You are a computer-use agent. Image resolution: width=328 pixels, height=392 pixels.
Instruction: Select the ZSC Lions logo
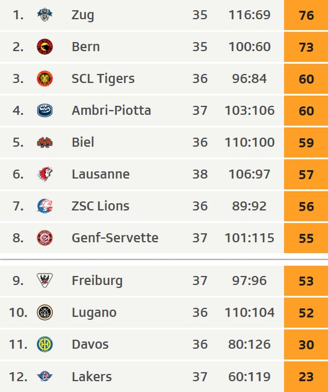click(x=45, y=206)
